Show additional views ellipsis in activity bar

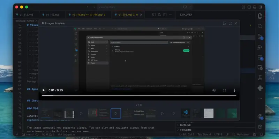coord(260,98)
